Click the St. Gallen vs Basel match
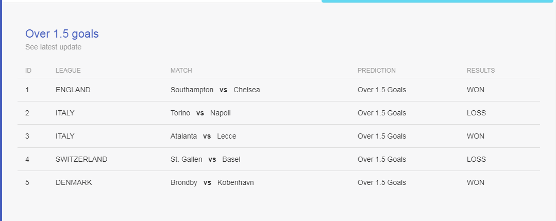 tap(205, 159)
